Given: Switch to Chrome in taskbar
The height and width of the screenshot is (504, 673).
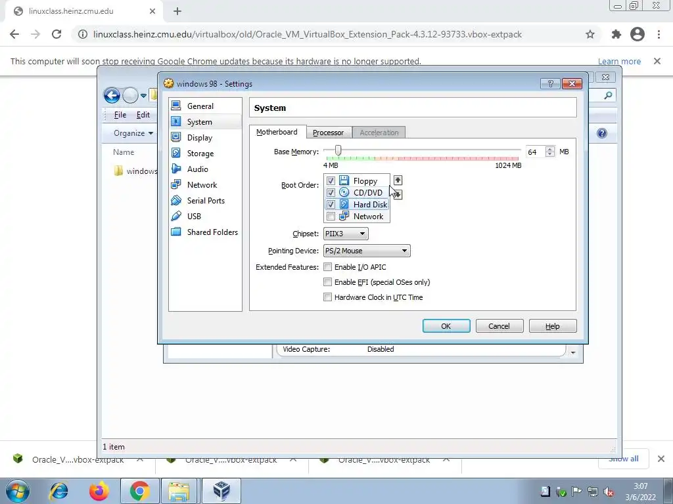Looking at the screenshot, I should 139,491.
